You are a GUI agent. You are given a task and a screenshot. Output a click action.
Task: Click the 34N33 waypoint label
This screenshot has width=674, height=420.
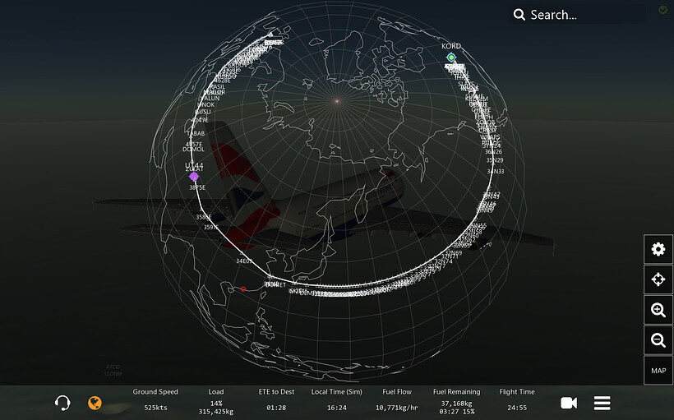point(495,172)
